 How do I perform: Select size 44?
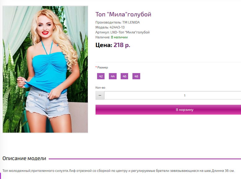113,76
